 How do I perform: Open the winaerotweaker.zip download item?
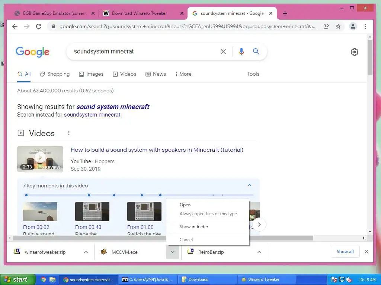[45, 252]
